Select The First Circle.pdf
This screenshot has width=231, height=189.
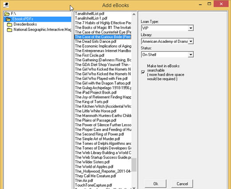click(102, 55)
